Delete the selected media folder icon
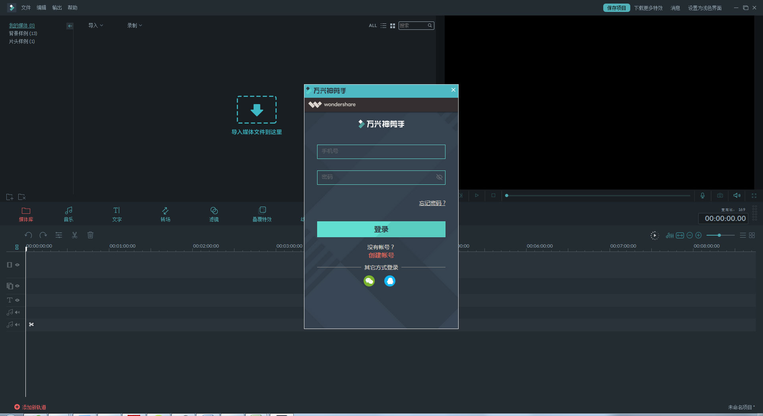This screenshot has width=763, height=416. coord(22,197)
